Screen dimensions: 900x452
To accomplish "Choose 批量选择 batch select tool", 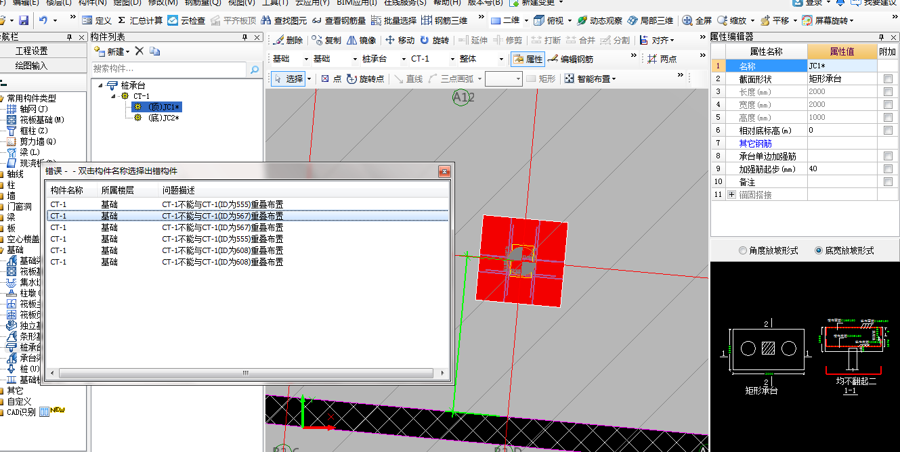I will pyautogui.click(x=394, y=21).
